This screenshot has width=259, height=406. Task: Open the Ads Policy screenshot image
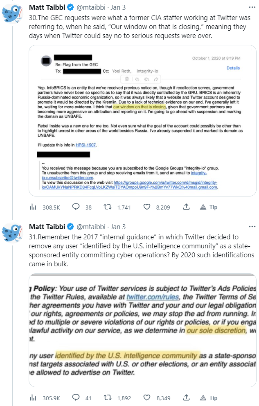(x=142, y=330)
